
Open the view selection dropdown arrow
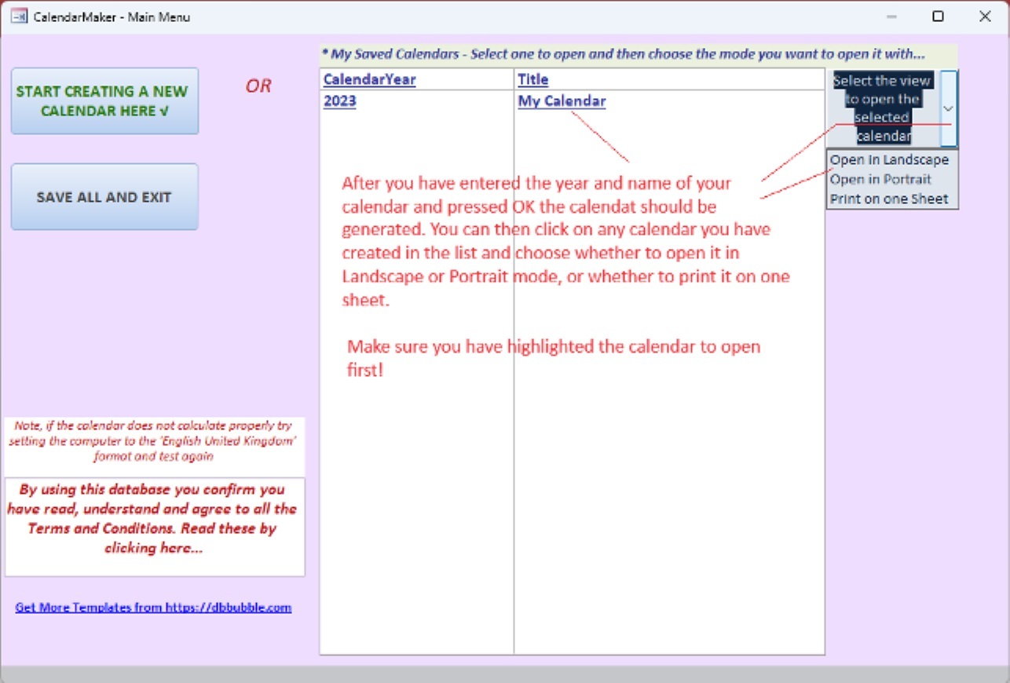pyautogui.click(x=949, y=108)
